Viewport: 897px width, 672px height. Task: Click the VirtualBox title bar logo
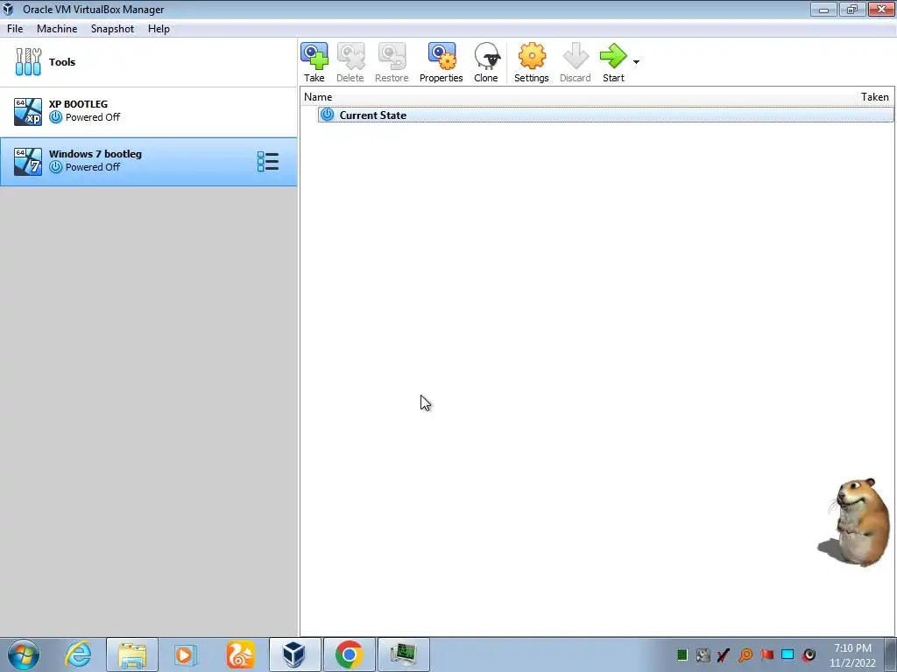point(8,9)
